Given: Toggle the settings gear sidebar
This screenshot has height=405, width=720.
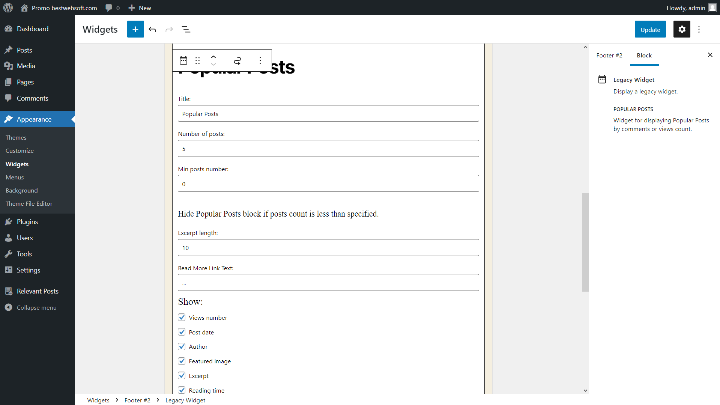Looking at the screenshot, I should (682, 29).
